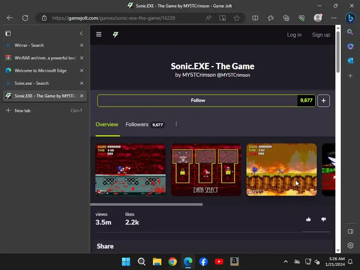Image resolution: width=360 pixels, height=270 pixels.
Task: Refresh the current page
Action: coord(25,18)
